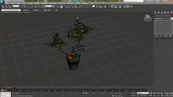Open the Curve Editor icon

pyautogui.click(x=112, y=6)
